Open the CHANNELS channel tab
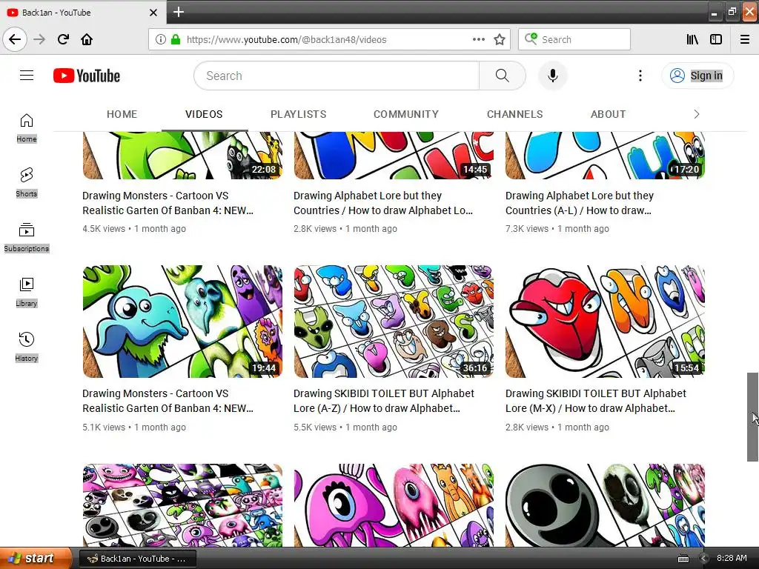This screenshot has height=569, width=759. pos(514,114)
